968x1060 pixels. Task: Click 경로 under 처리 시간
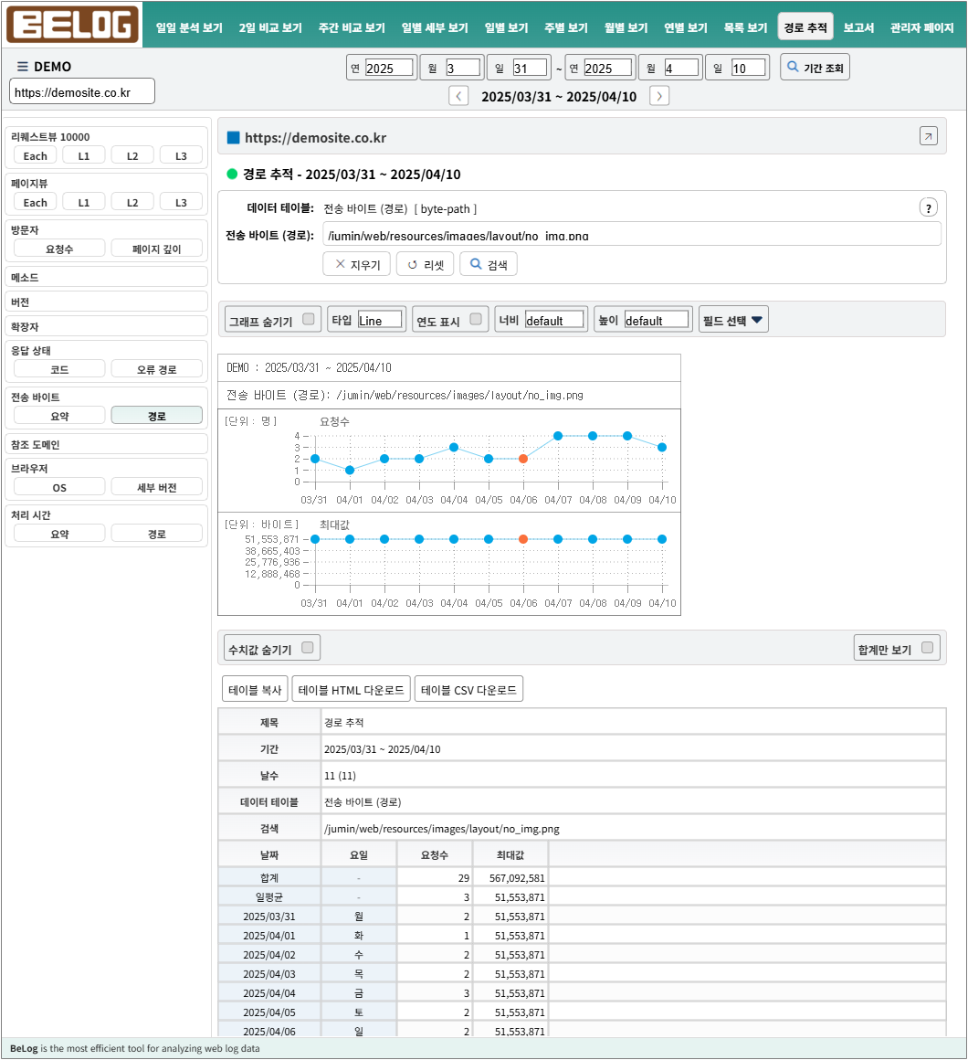(157, 534)
